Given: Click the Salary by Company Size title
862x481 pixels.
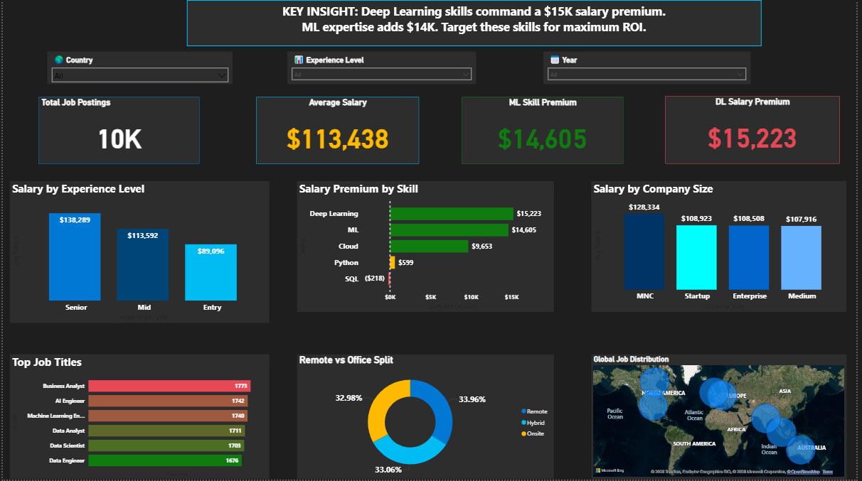Looking at the screenshot, I should (653, 189).
